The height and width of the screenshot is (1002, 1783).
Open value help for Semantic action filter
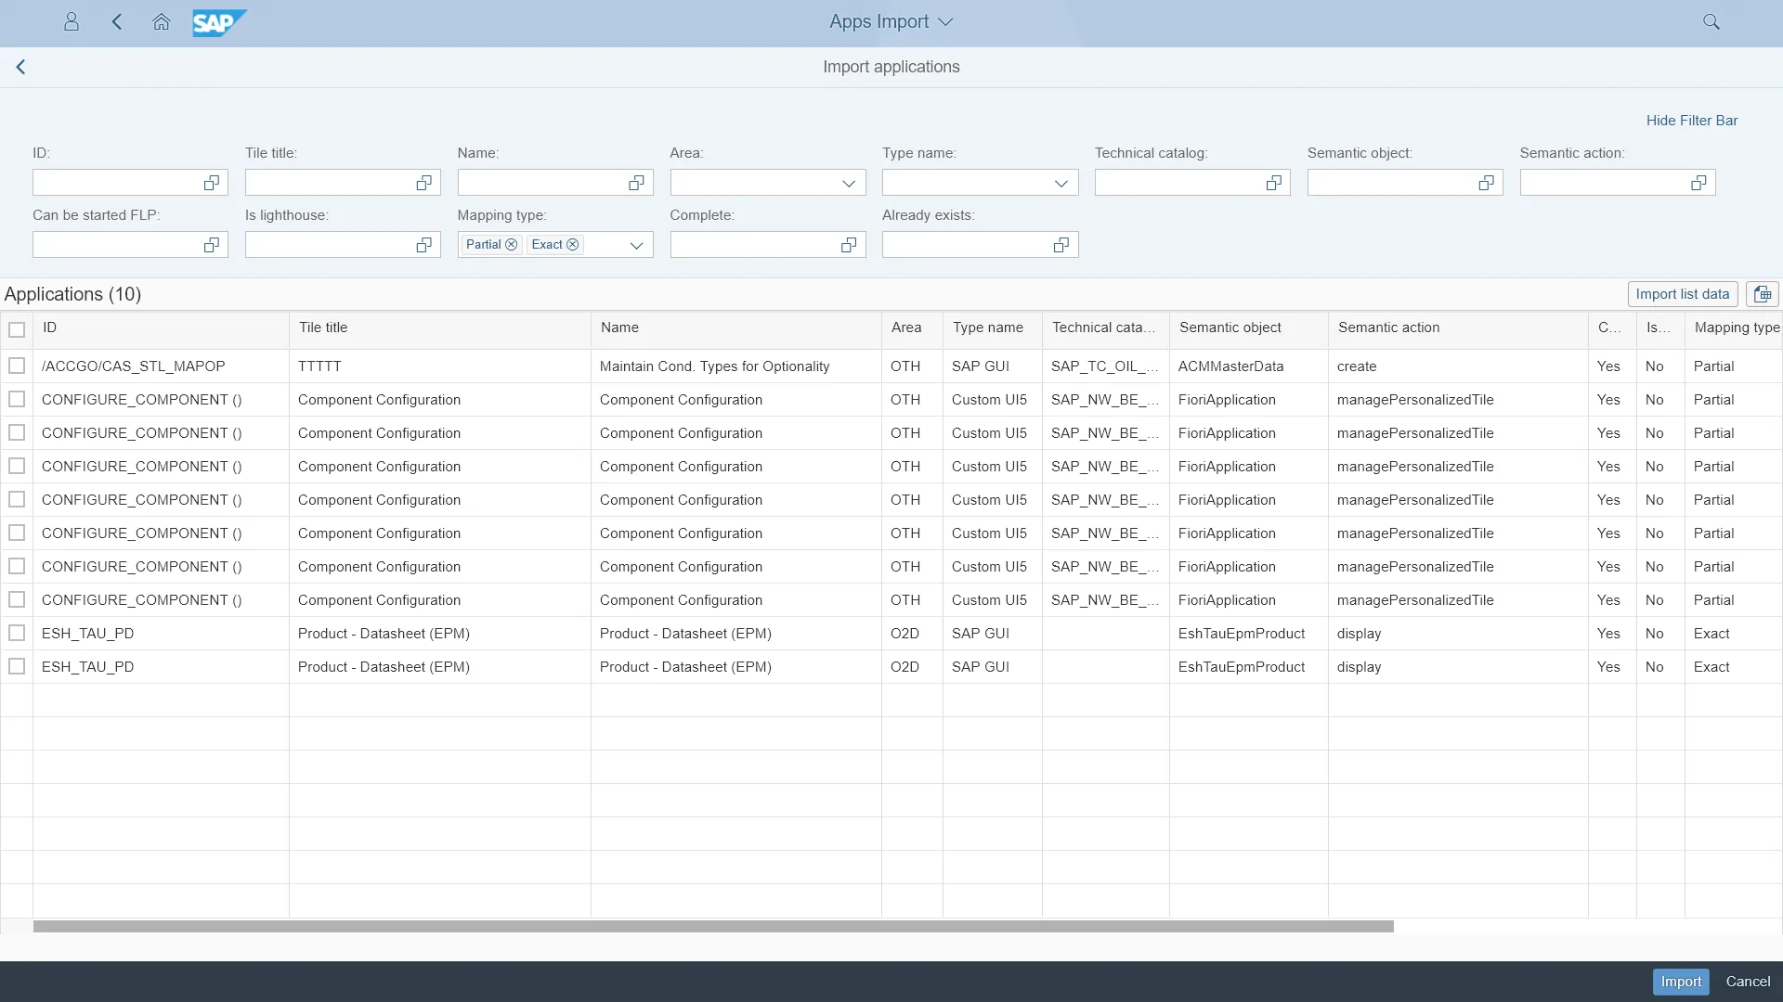click(x=1698, y=183)
